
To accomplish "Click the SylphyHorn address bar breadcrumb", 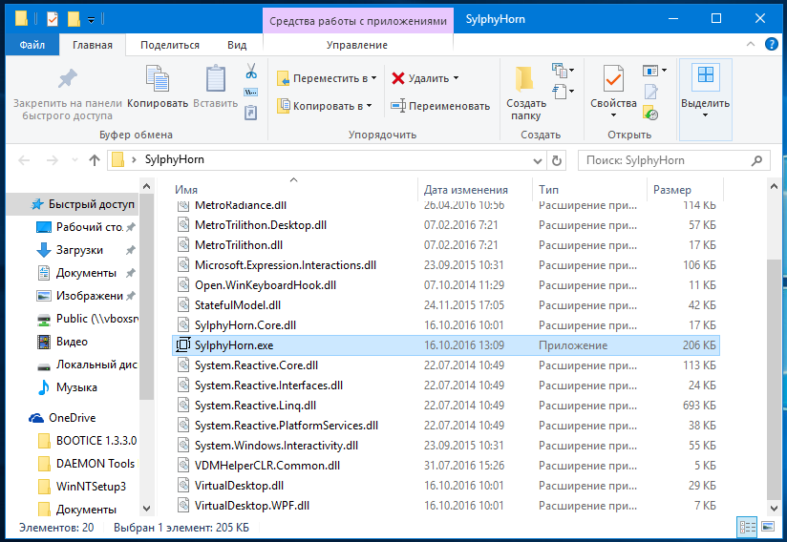I will point(174,159).
